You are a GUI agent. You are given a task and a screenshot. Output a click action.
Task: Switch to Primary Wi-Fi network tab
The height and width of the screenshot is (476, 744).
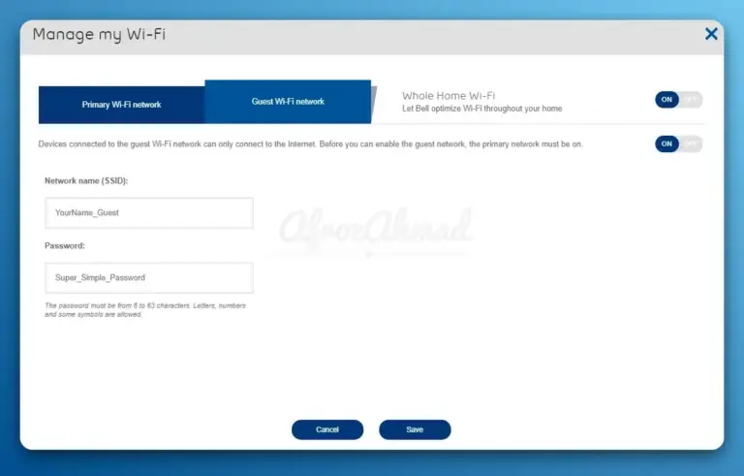[121, 105]
